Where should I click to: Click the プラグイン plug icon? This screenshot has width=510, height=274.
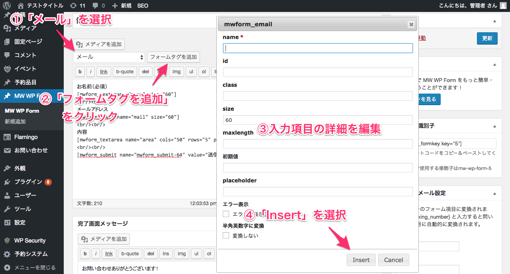(x=7, y=182)
